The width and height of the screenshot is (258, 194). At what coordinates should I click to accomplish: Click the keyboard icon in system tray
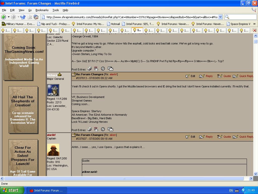click(x=237, y=190)
